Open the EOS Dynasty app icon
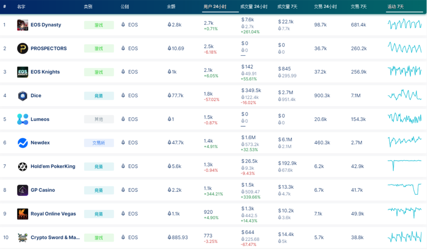The image size is (427, 251). coord(23,25)
